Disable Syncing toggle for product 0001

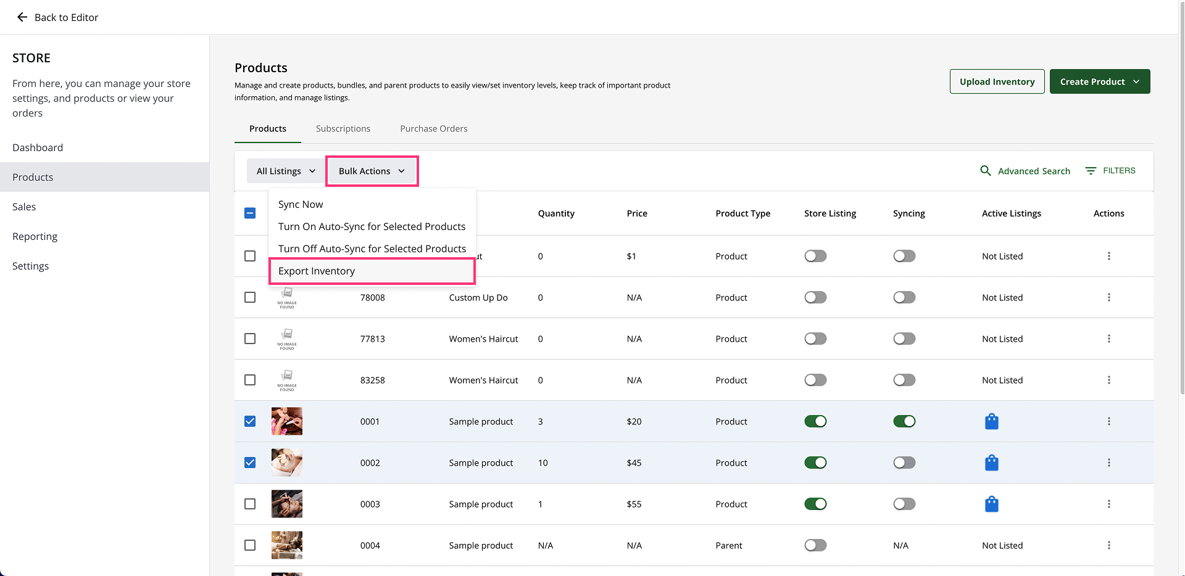click(904, 421)
